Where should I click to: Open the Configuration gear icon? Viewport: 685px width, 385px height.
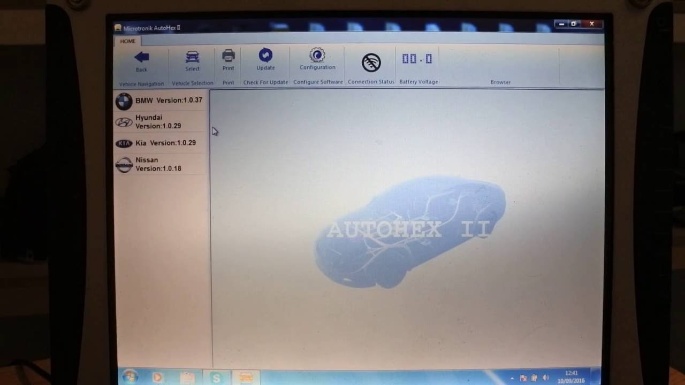pos(317,55)
